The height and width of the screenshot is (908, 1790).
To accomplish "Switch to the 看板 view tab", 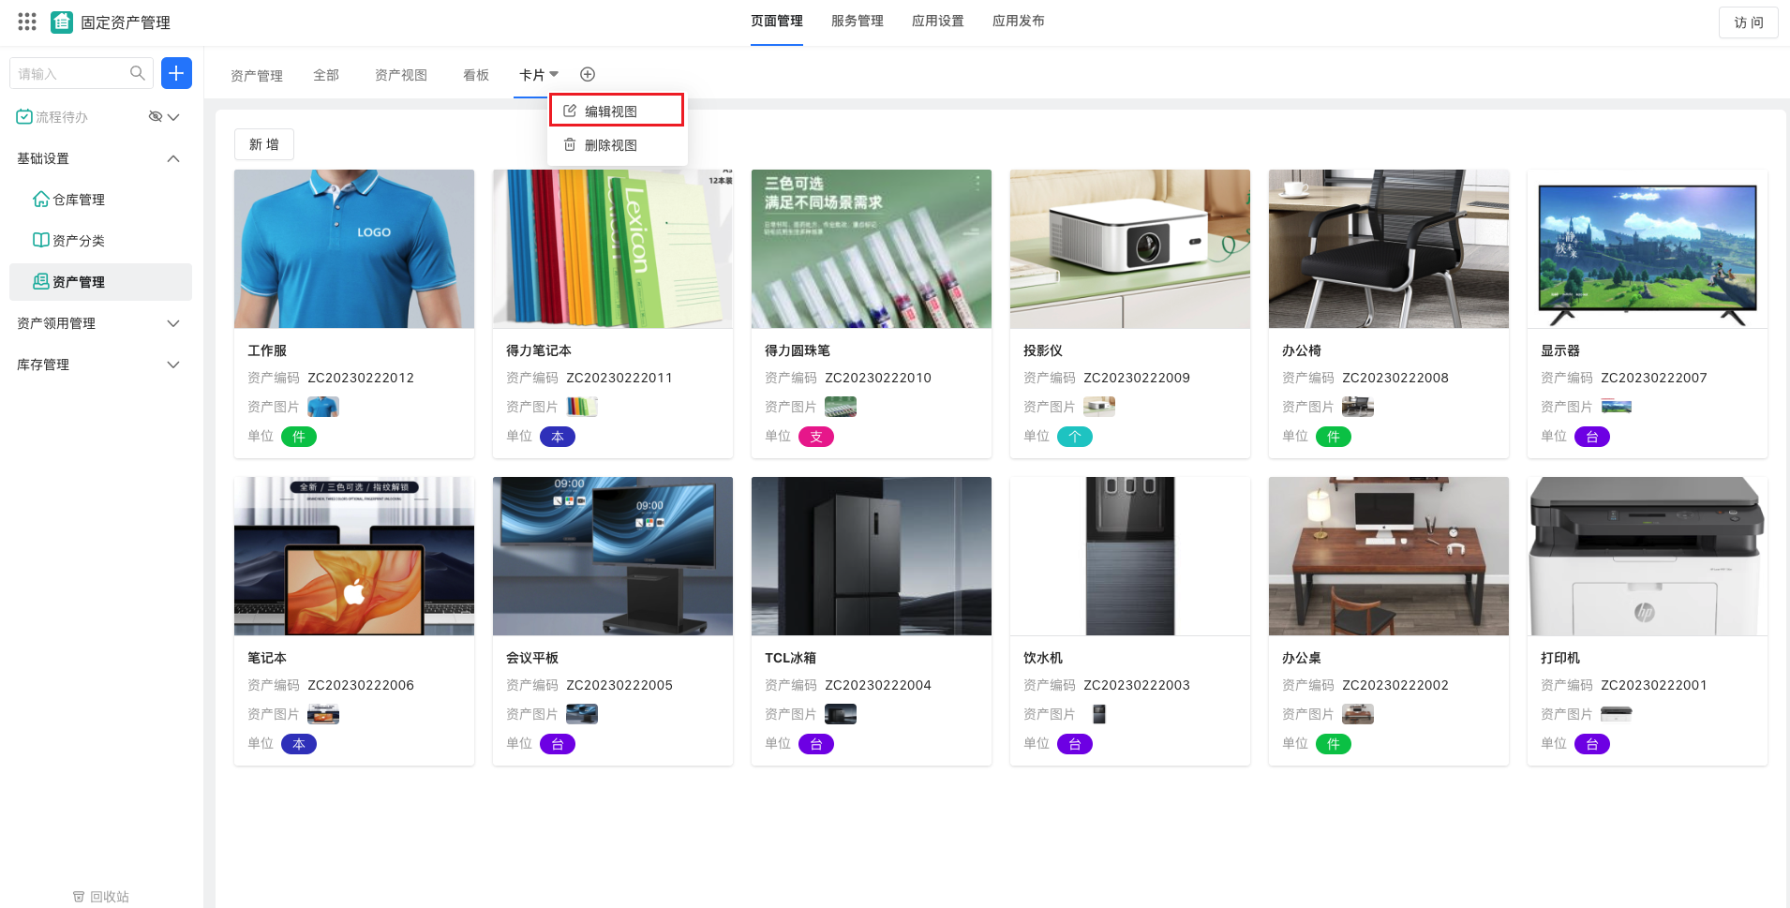I will [x=476, y=75].
